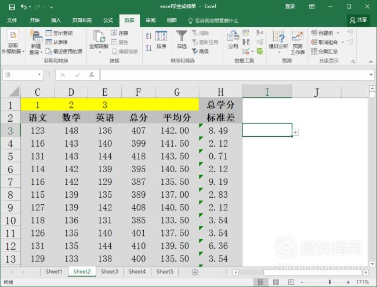Click Forecast Sheet (预测工作表)
Screen dimensions: 377x287
(x=298, y=42)
